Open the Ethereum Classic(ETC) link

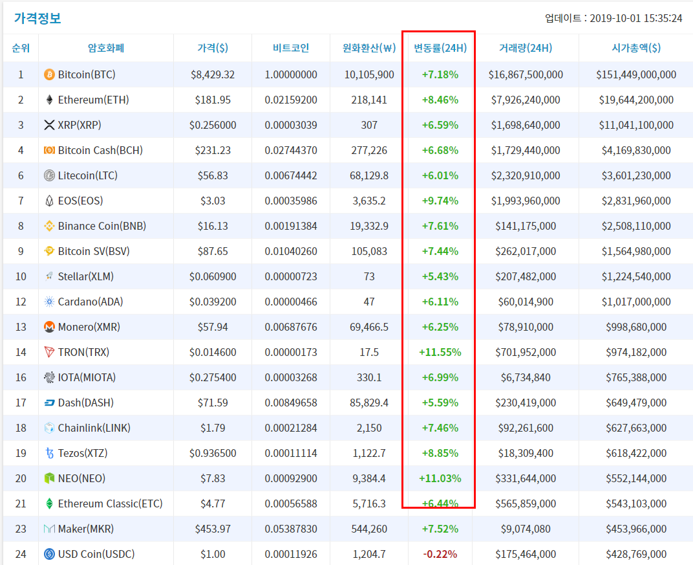pyautogui.click(x=110, y=503)
